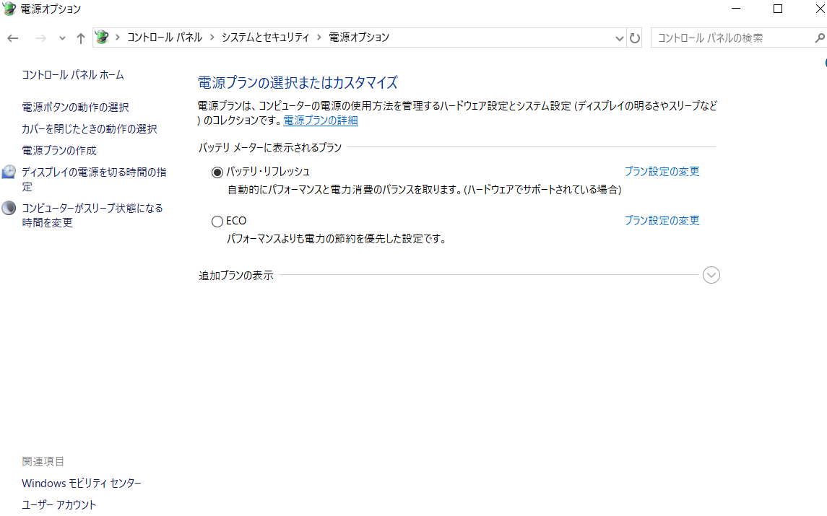Click the display power-off timer icon
This screenshot has height=516, width=827.
(9, 172)
